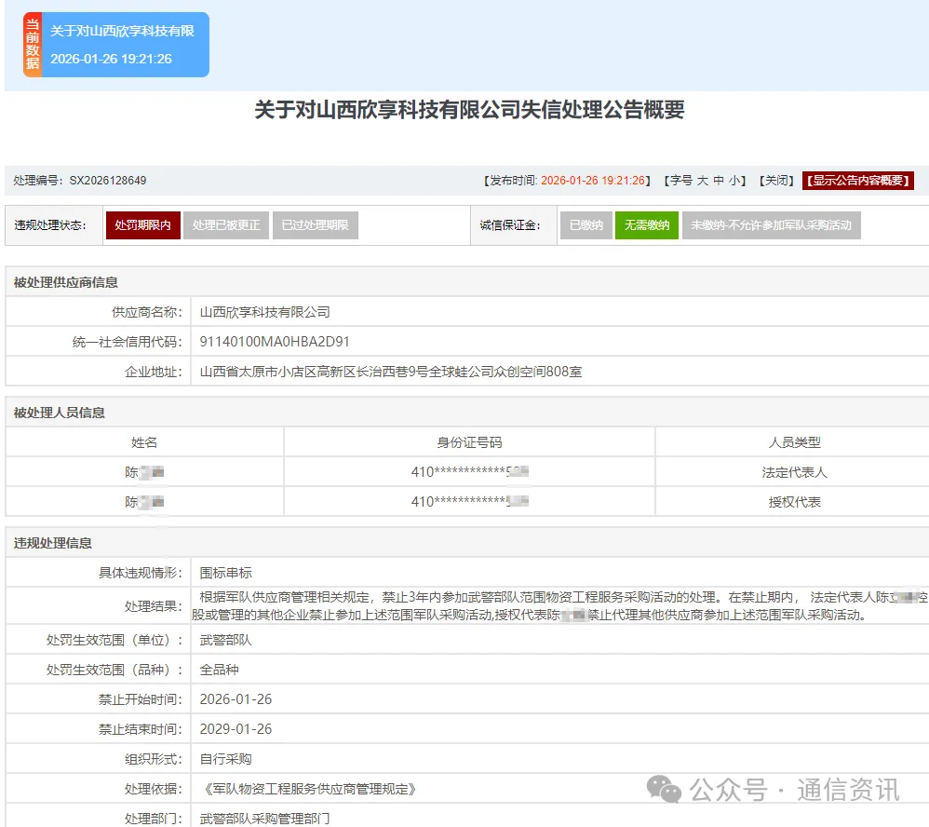The height and width of the screenshot is (827, 929).
Task: Click the 身份证号码 column header
Action: pyautogui.click(x=469, y=442)
